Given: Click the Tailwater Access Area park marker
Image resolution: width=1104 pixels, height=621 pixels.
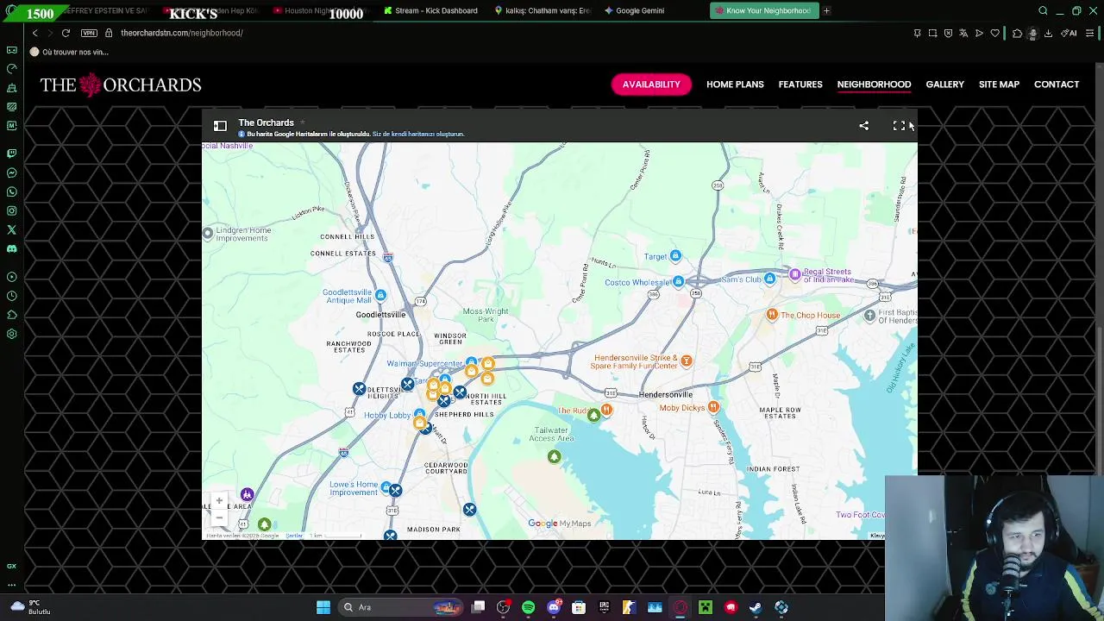Looking at the screenshot, I should (554, 456).
